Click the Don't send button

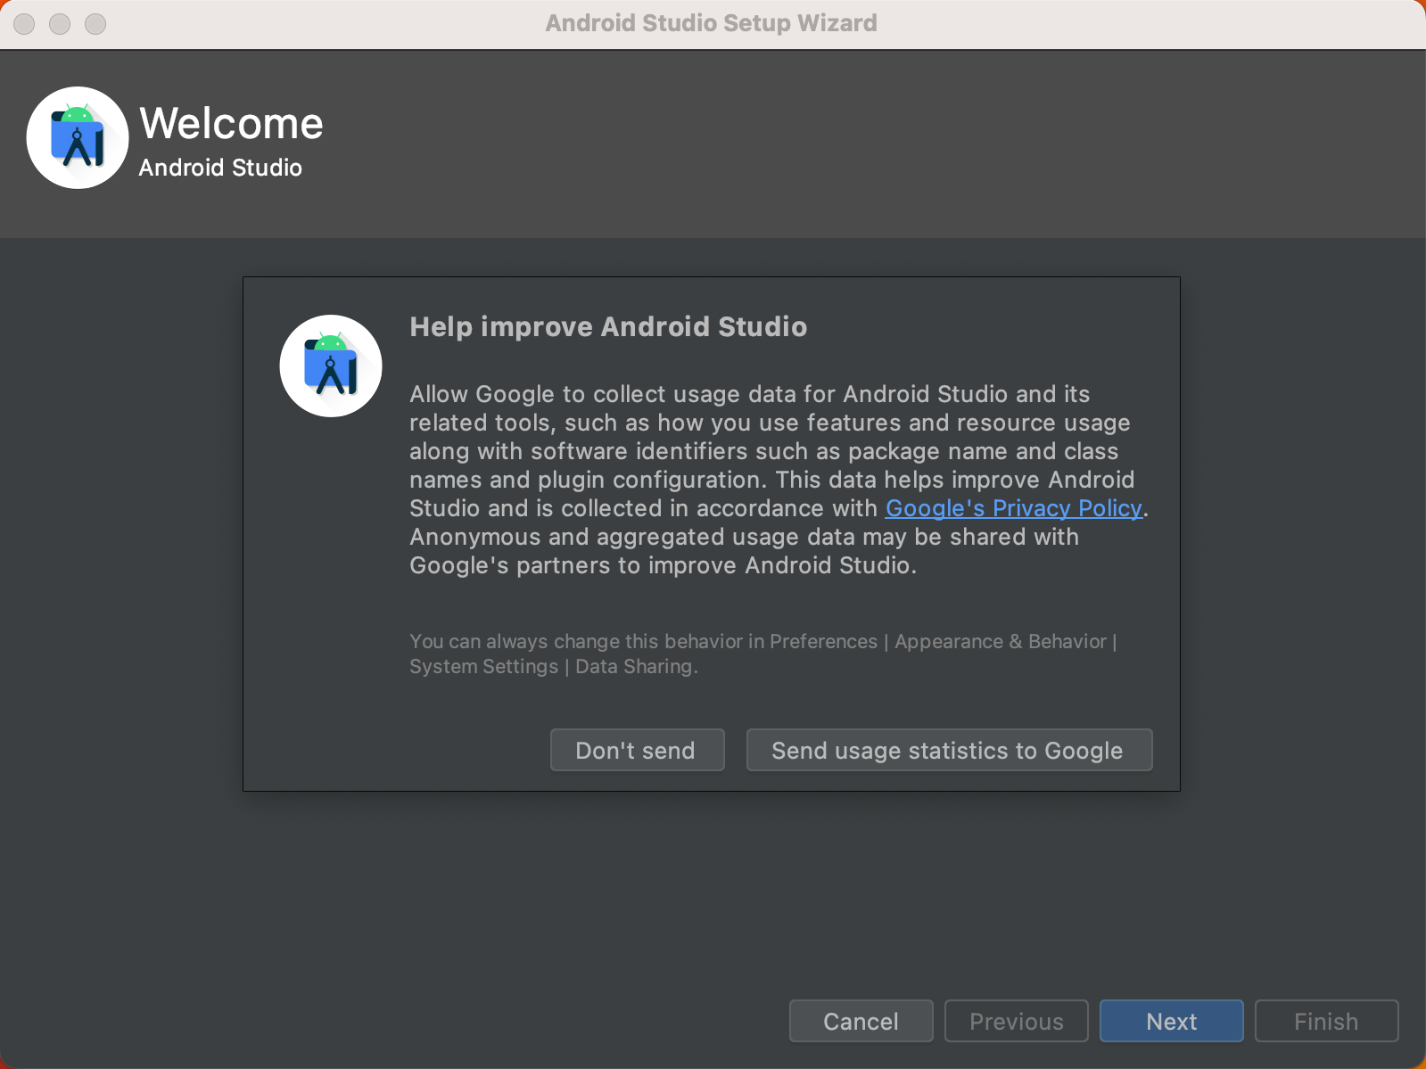[x=637, y=750]
